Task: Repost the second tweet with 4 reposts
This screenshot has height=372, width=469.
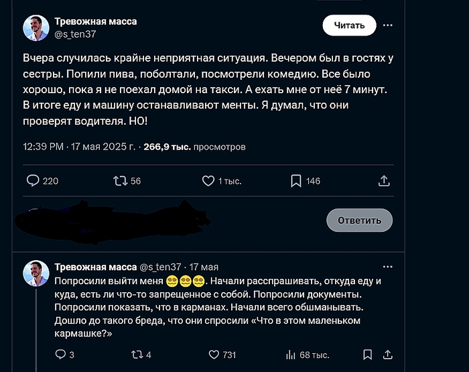Action: coord(135,355)
